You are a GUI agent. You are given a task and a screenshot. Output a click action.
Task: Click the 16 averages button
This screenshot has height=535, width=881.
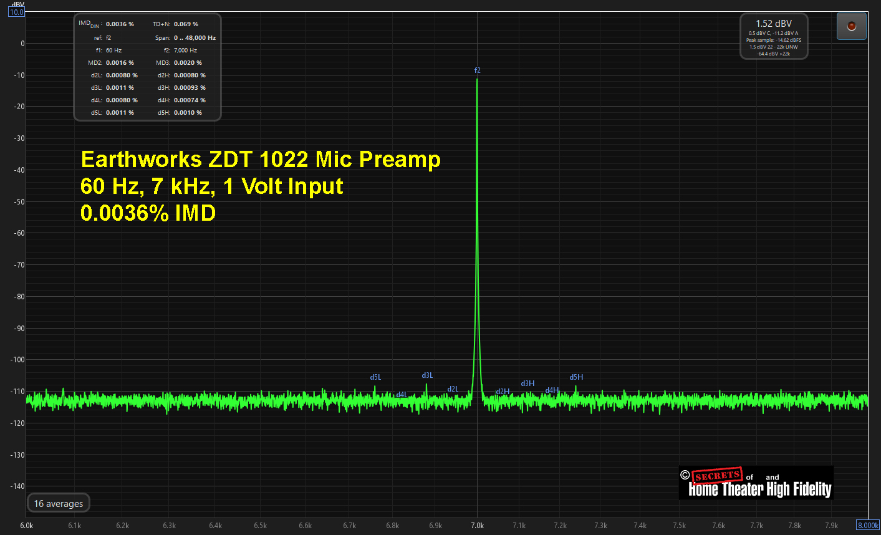pyautogui.click(x=59, y=503)
